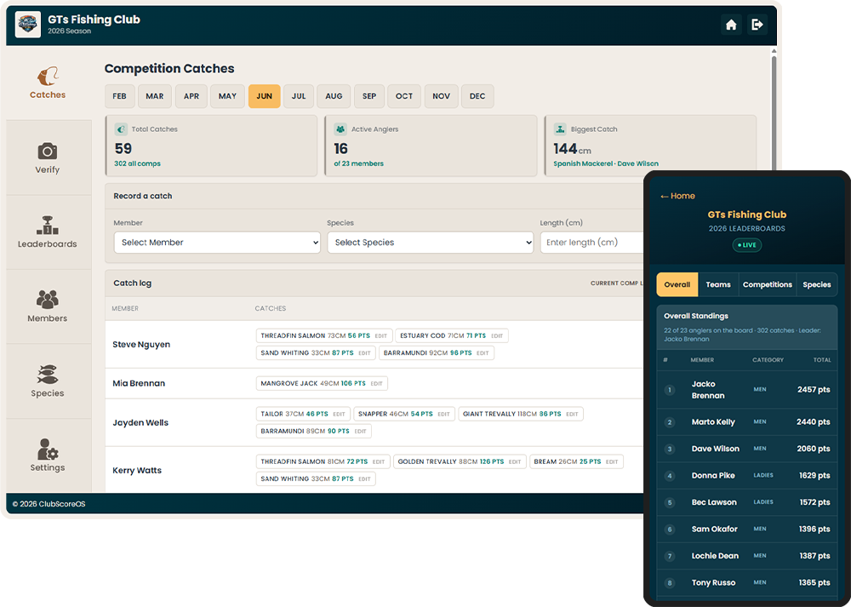The width and height of the screenshot is (851, 607).
Task: Open Members section in sidebar
Action: (x=48, y=306)
